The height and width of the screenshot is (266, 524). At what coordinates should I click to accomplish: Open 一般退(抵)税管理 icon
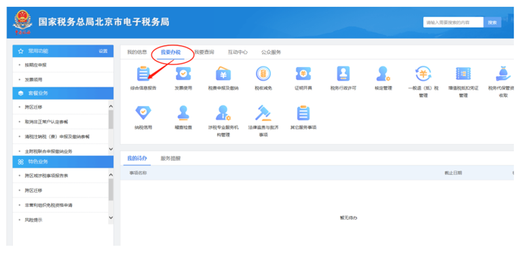coord(423,74)
